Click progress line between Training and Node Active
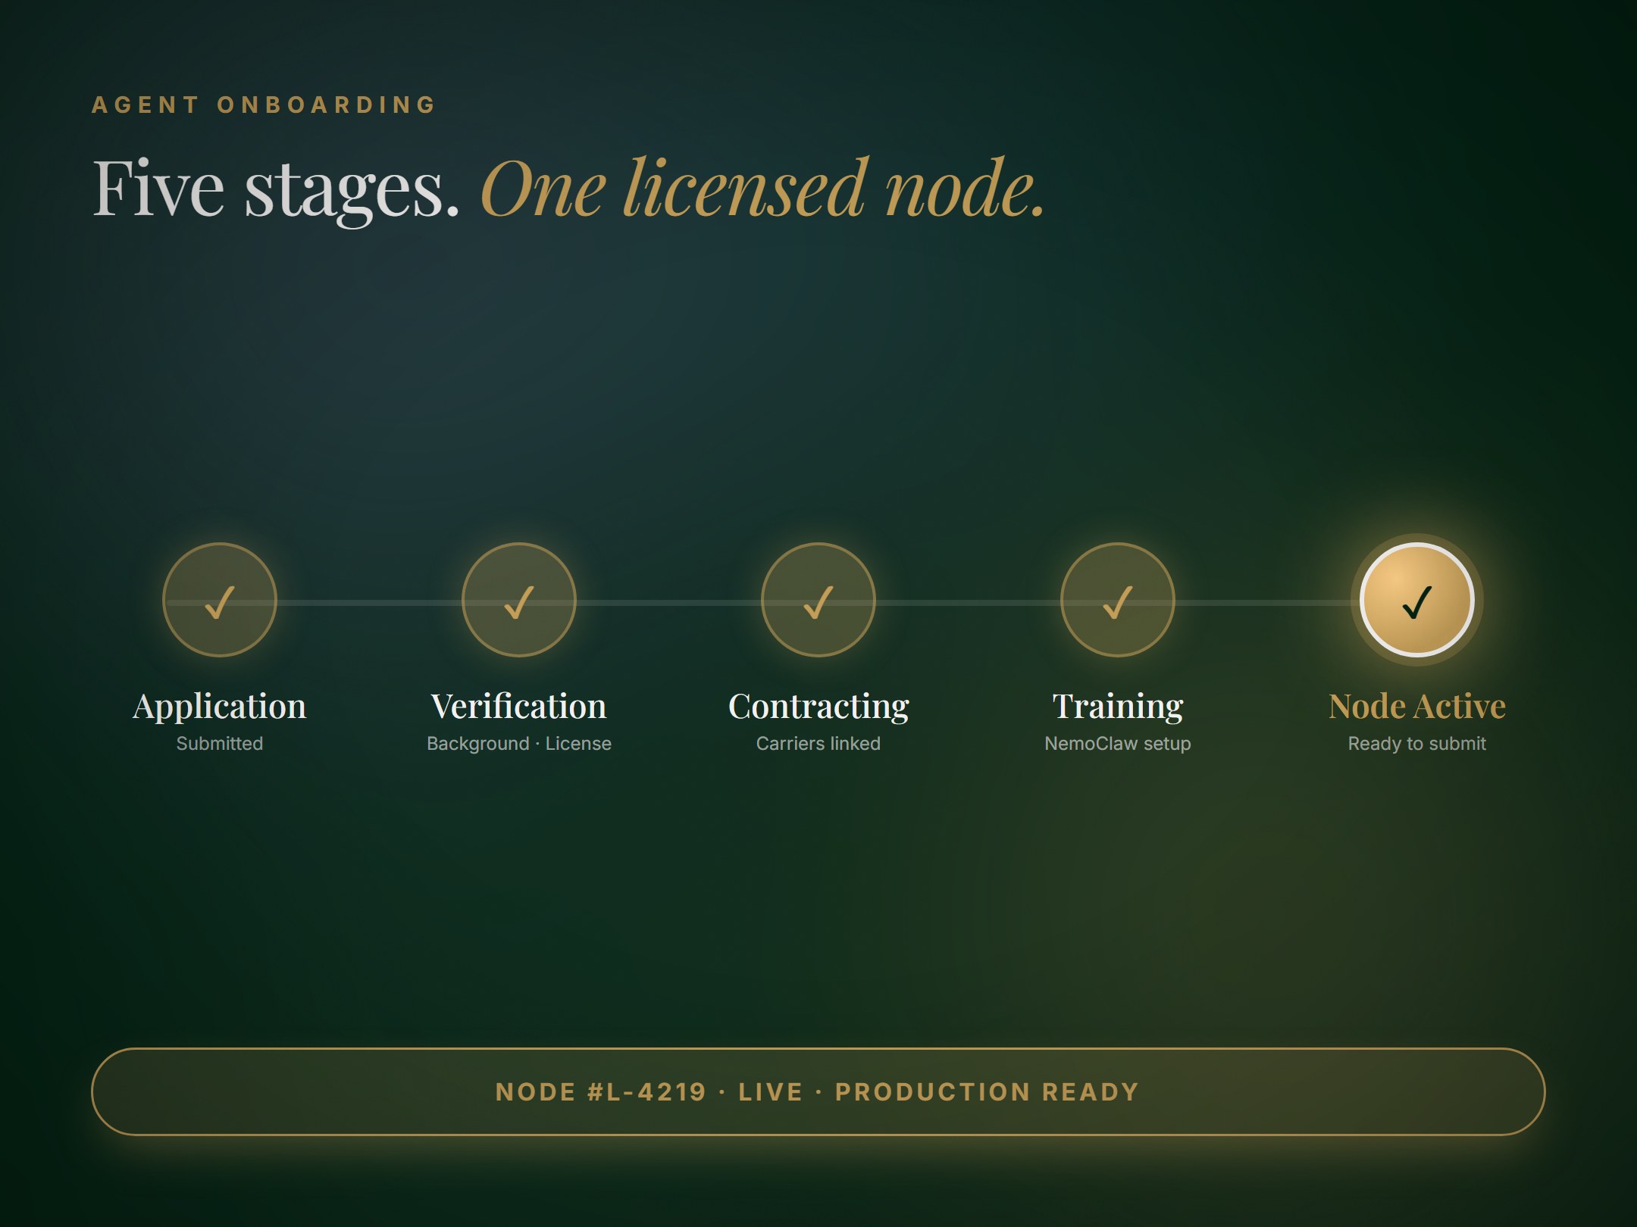 (1263, 603)
